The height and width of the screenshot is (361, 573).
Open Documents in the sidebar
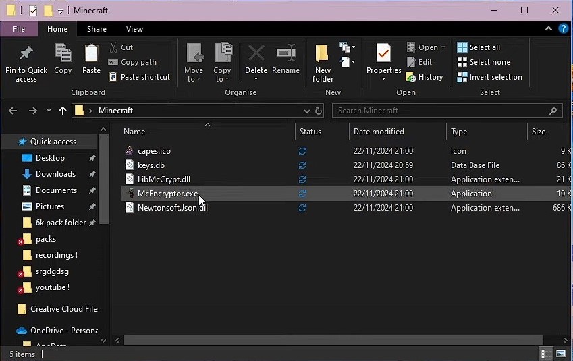56,190
